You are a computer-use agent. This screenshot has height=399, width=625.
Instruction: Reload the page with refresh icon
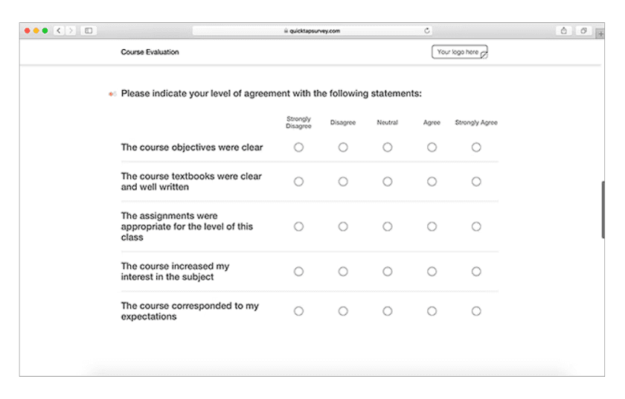point(427,31)
